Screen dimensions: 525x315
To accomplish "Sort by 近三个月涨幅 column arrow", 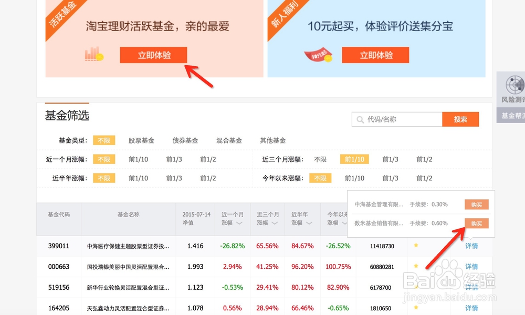I will (275, 223).
